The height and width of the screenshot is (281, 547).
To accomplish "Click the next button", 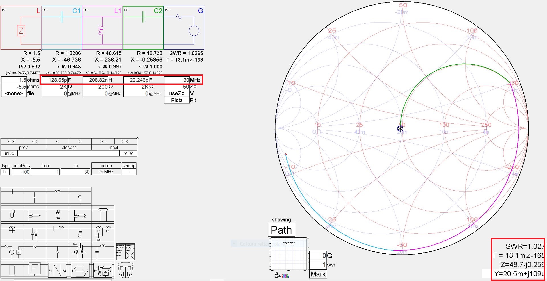I will (114, 147).
